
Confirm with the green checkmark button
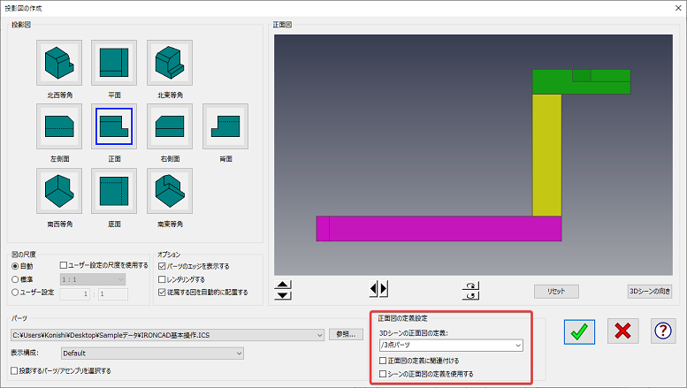579,331
